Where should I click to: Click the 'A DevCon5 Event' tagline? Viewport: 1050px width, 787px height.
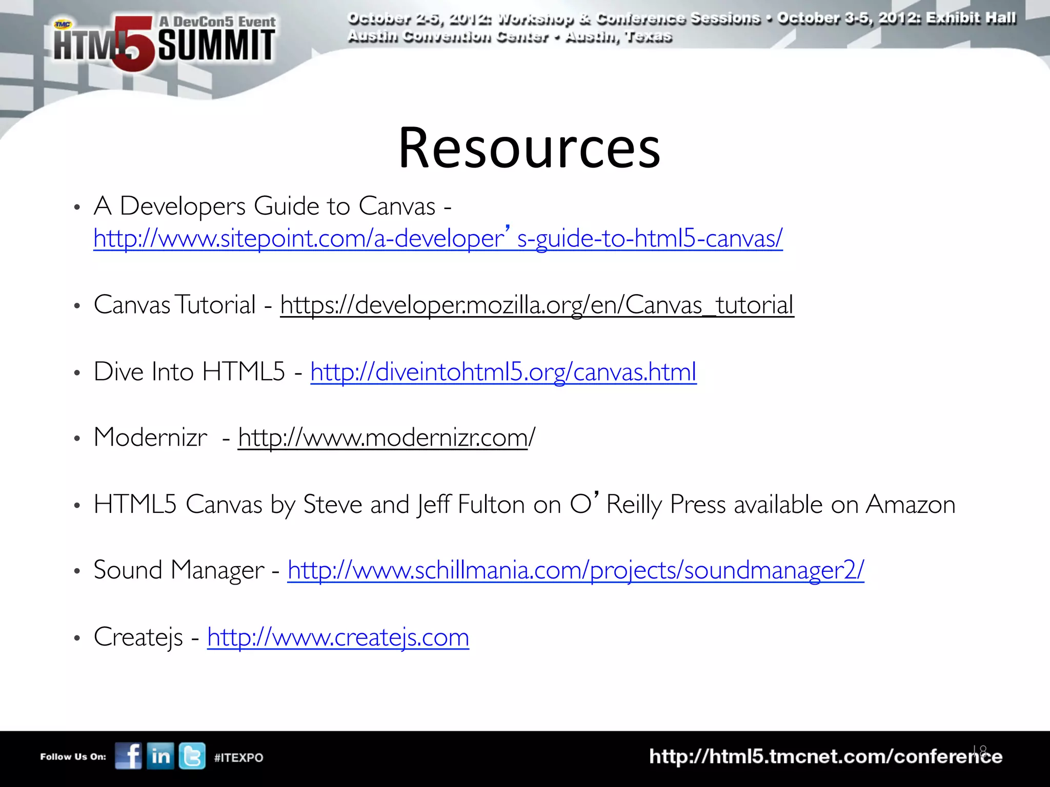coord(217,22)
